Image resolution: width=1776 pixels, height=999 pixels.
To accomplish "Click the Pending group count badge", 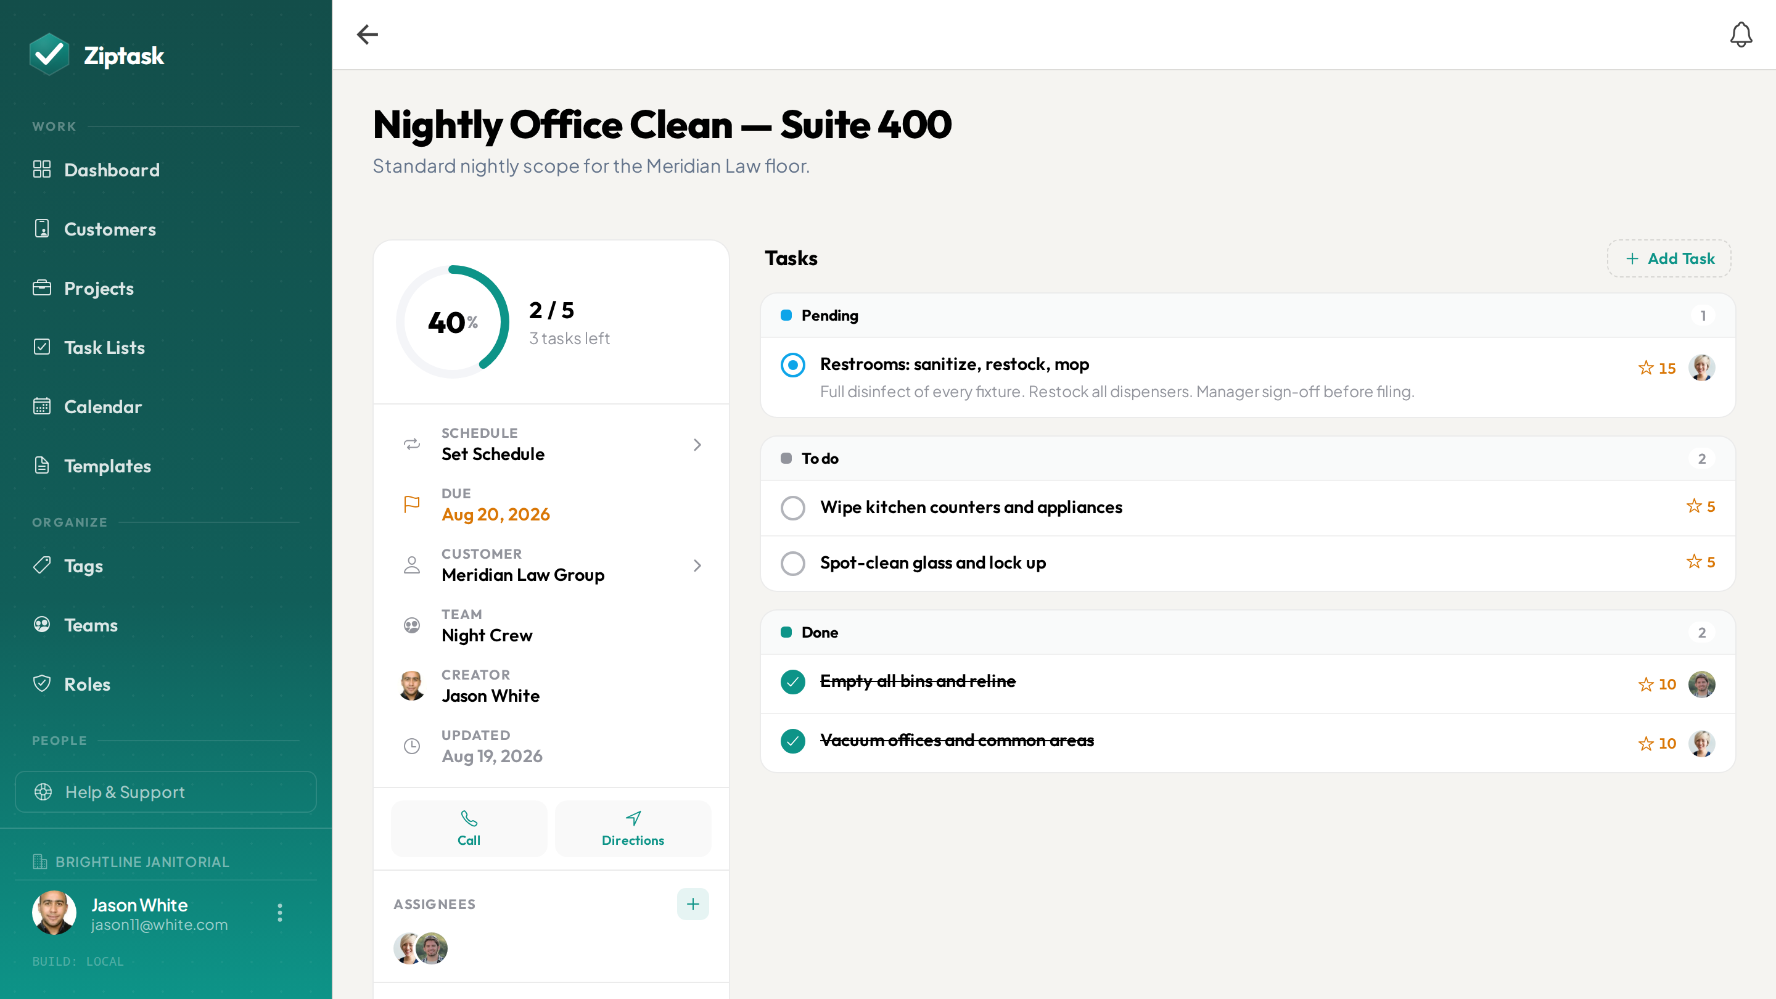I will click(x=1702, y=316).
